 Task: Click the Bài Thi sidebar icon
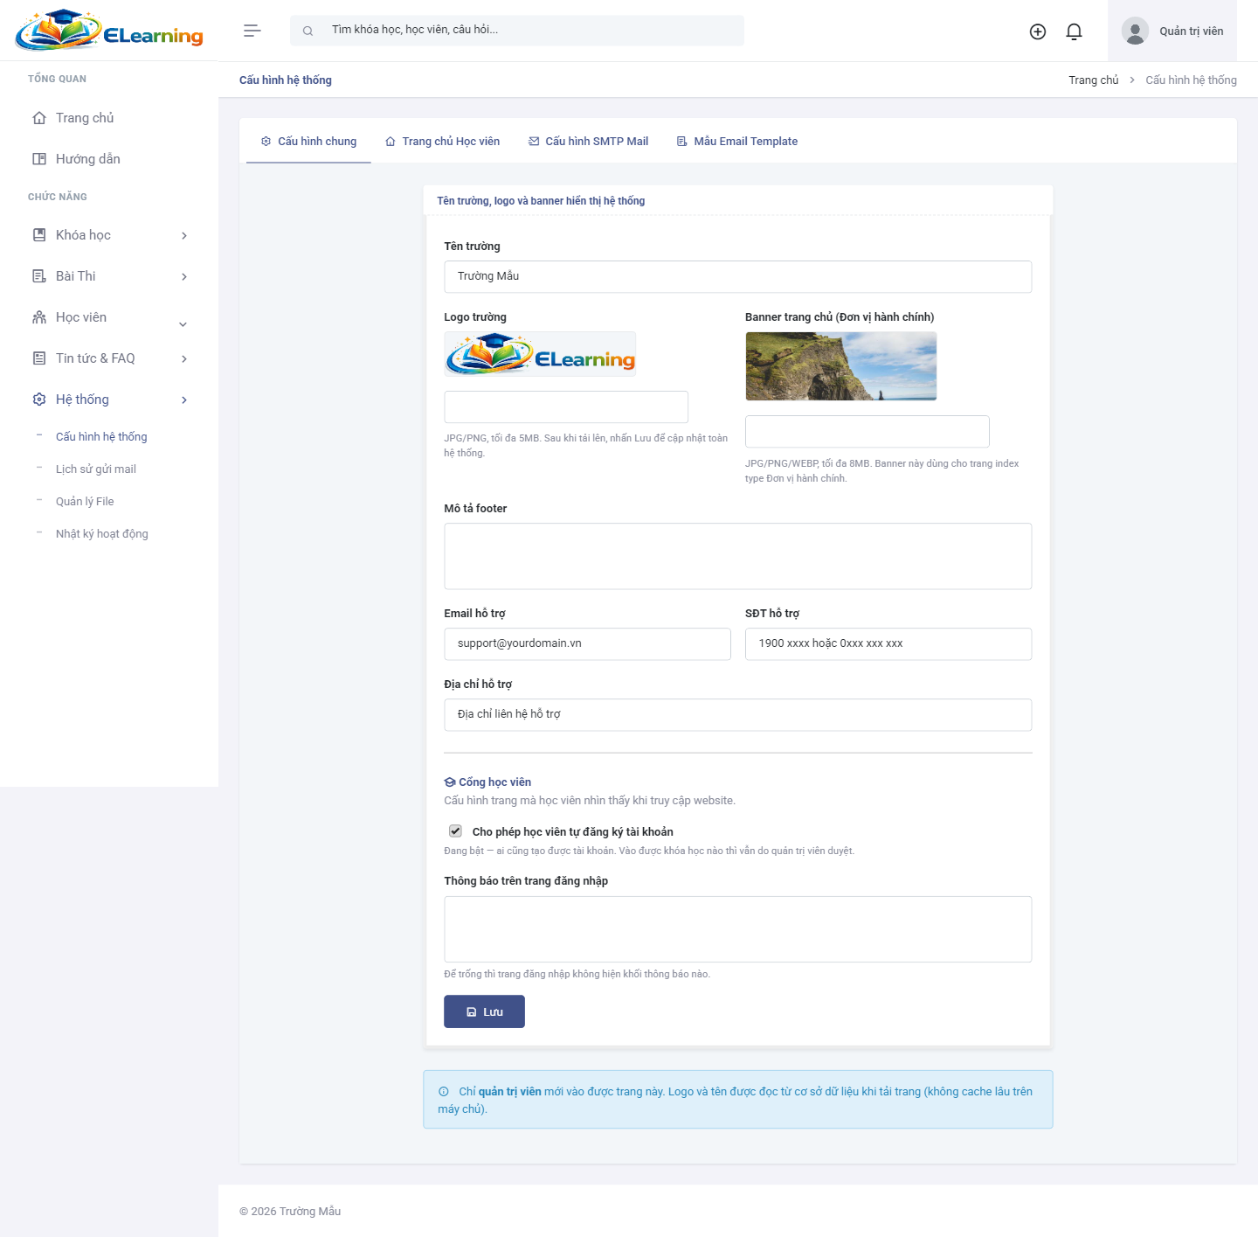pyautogui.click(x=39, y=276)
